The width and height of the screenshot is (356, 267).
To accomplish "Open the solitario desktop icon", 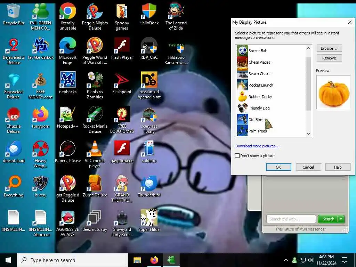I will click(149, 153).
